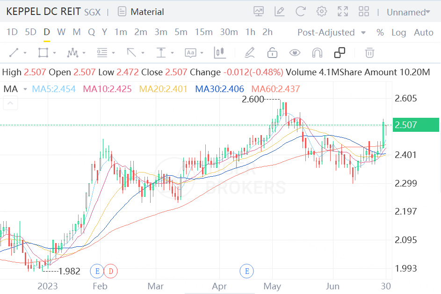Expand text tool options arrow
Screen dimensions: 441x294
pos(202,53)
